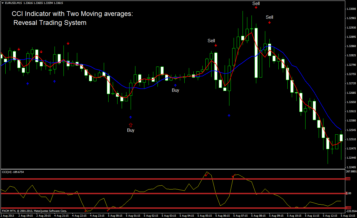Click the '5 Aug 12:15' time axis label
This screenshot has height=218, width=357.
pyautogui.click(x=330, y=216)
